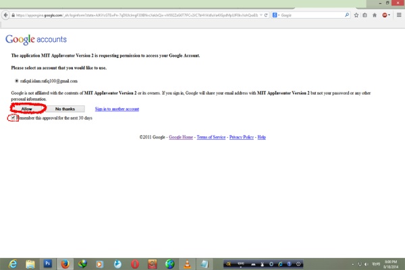Click the Google accounts logo
Viewport: 405px width, 270px height.
click(36, 39)
